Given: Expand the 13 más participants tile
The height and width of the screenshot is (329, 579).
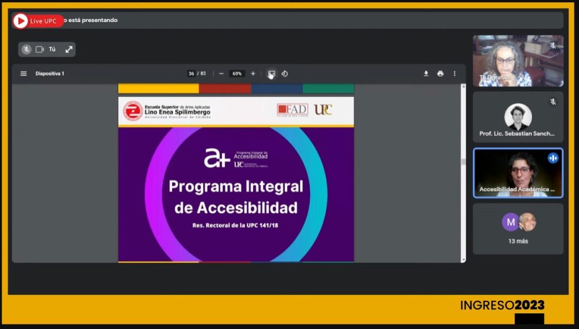Looking at the screenshot, I should 518,228.
